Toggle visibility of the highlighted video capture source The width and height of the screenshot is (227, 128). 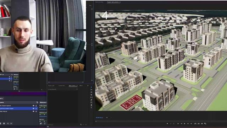[33, 108]
